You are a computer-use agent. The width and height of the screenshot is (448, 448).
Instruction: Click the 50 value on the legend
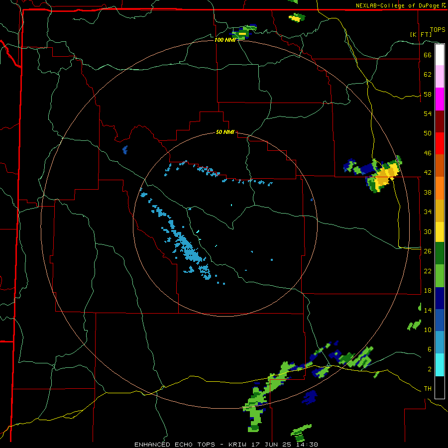tap(428, 133)
